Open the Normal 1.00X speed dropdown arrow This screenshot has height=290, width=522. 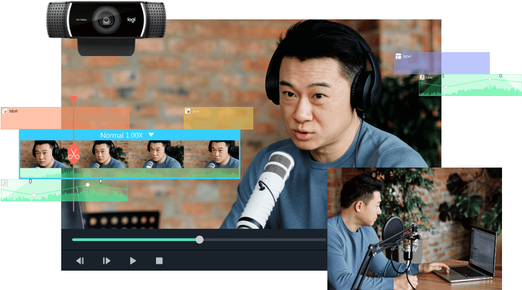click(x=151, y=135)
